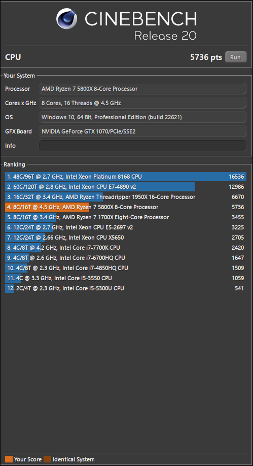Click the OS field showing Windows 10
The height and width of the screenshot is (466, 253).
point(142,117)
